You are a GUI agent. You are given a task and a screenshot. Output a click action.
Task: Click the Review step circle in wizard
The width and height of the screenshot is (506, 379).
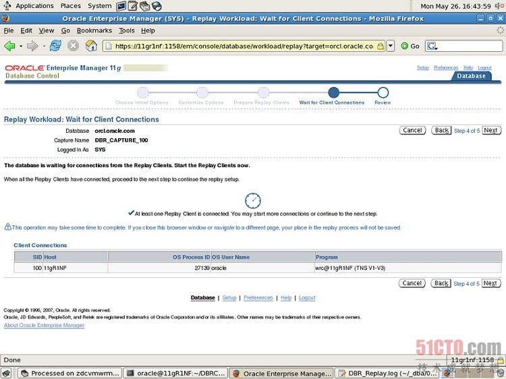(x=383, y=92)
